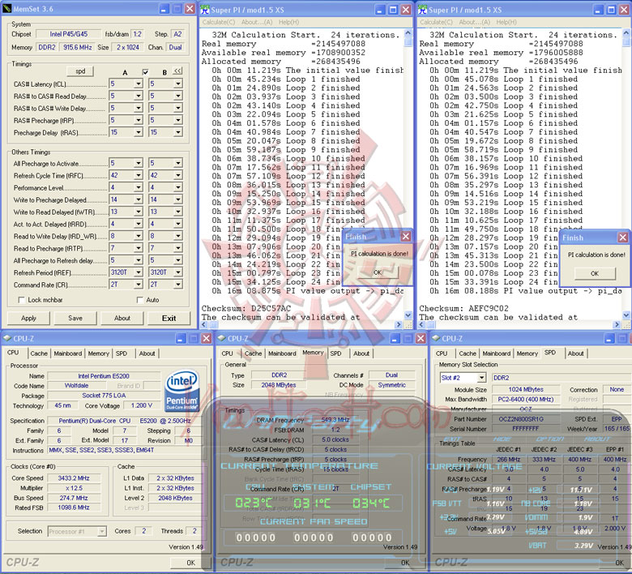Toggle the A/B channel link checkbox in Timings

coord(145,72)
